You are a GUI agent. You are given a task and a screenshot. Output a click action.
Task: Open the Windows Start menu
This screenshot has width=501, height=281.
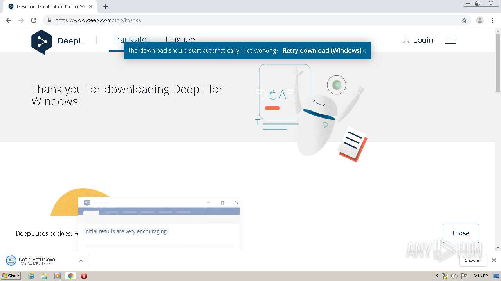tap(11, 276)
